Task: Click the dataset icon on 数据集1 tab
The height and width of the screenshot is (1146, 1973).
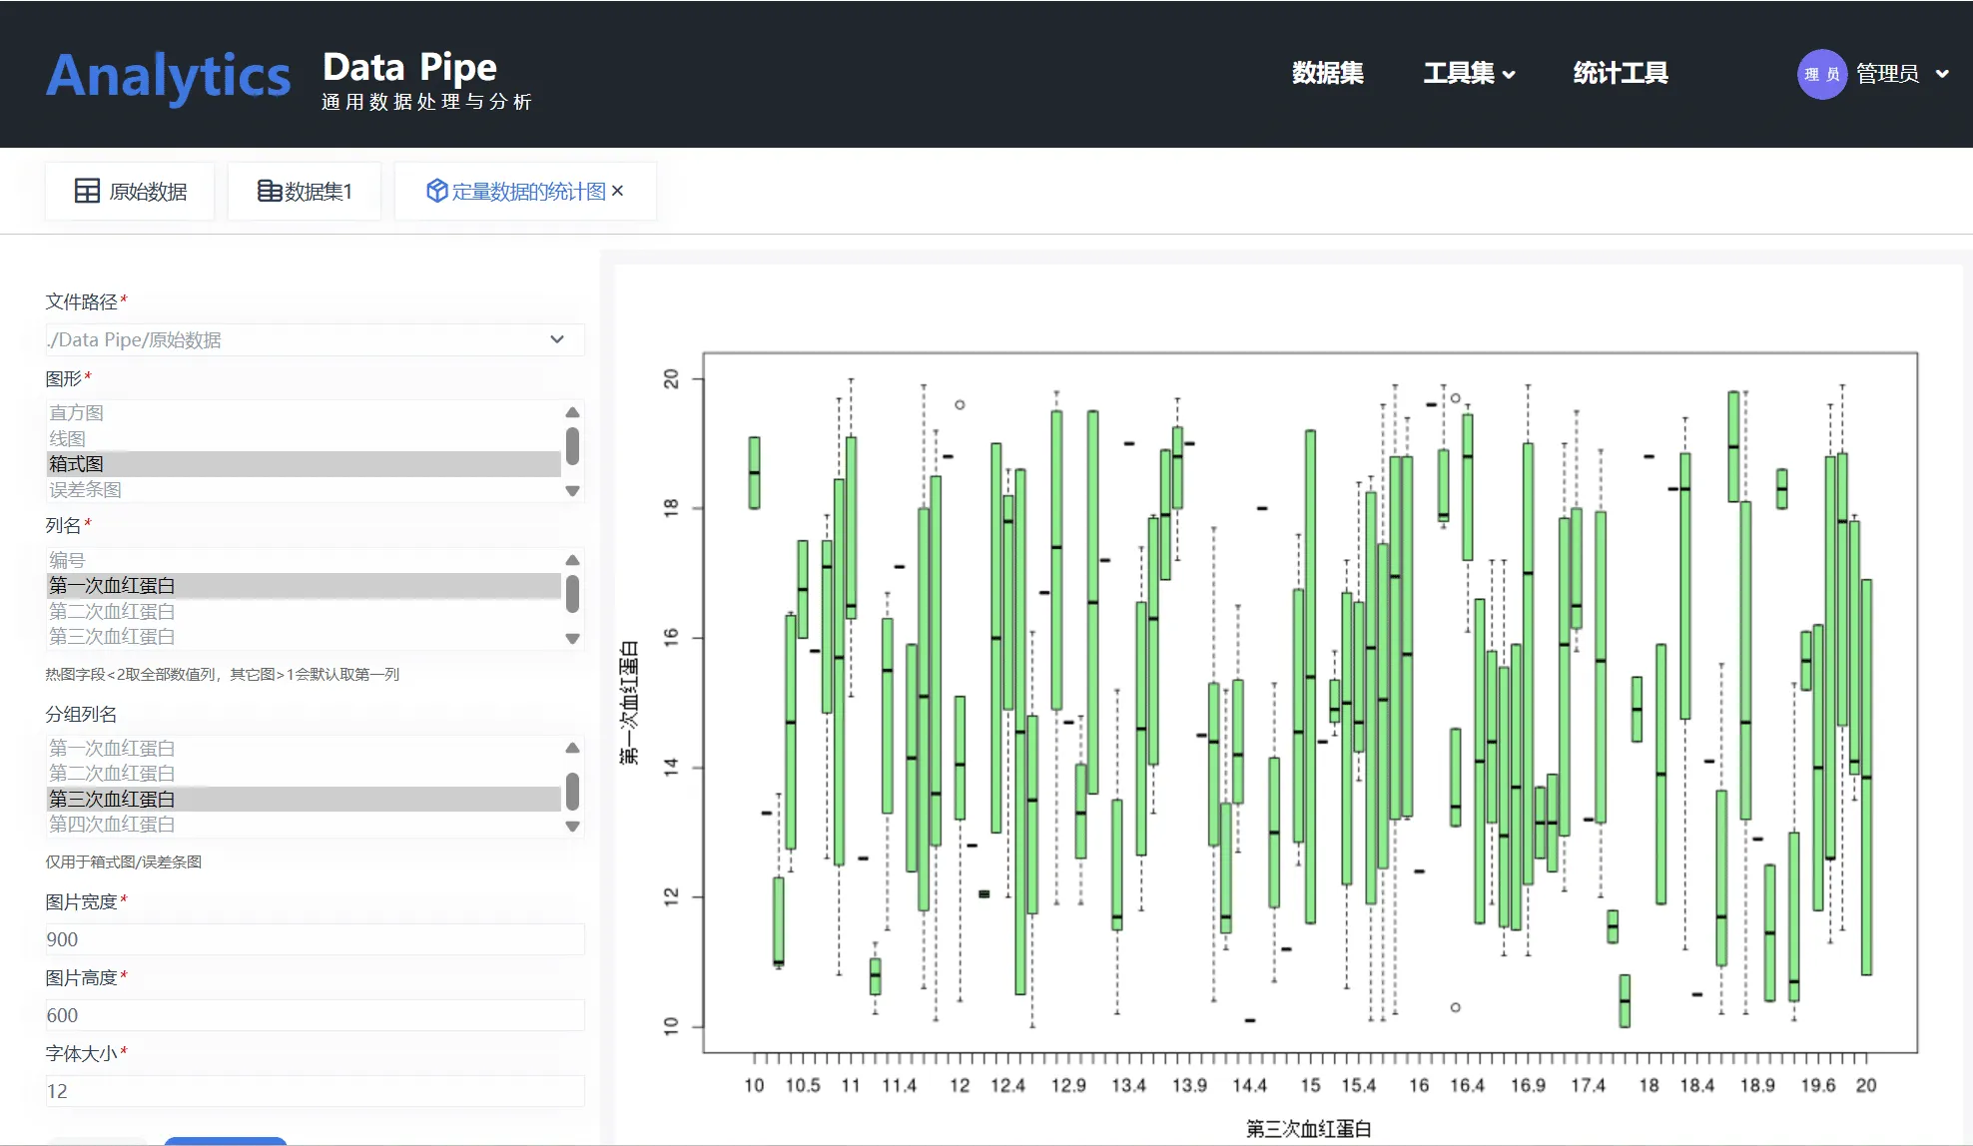Action: click(x=269, y=191)
